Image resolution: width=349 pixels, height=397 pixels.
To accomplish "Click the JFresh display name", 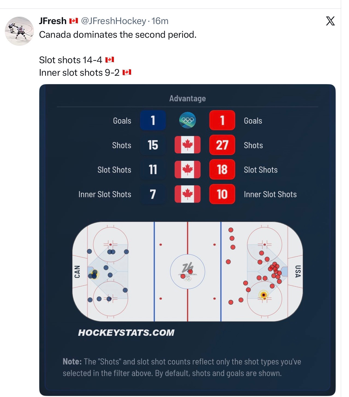I will pyautogui.click(x=53, y=21).
